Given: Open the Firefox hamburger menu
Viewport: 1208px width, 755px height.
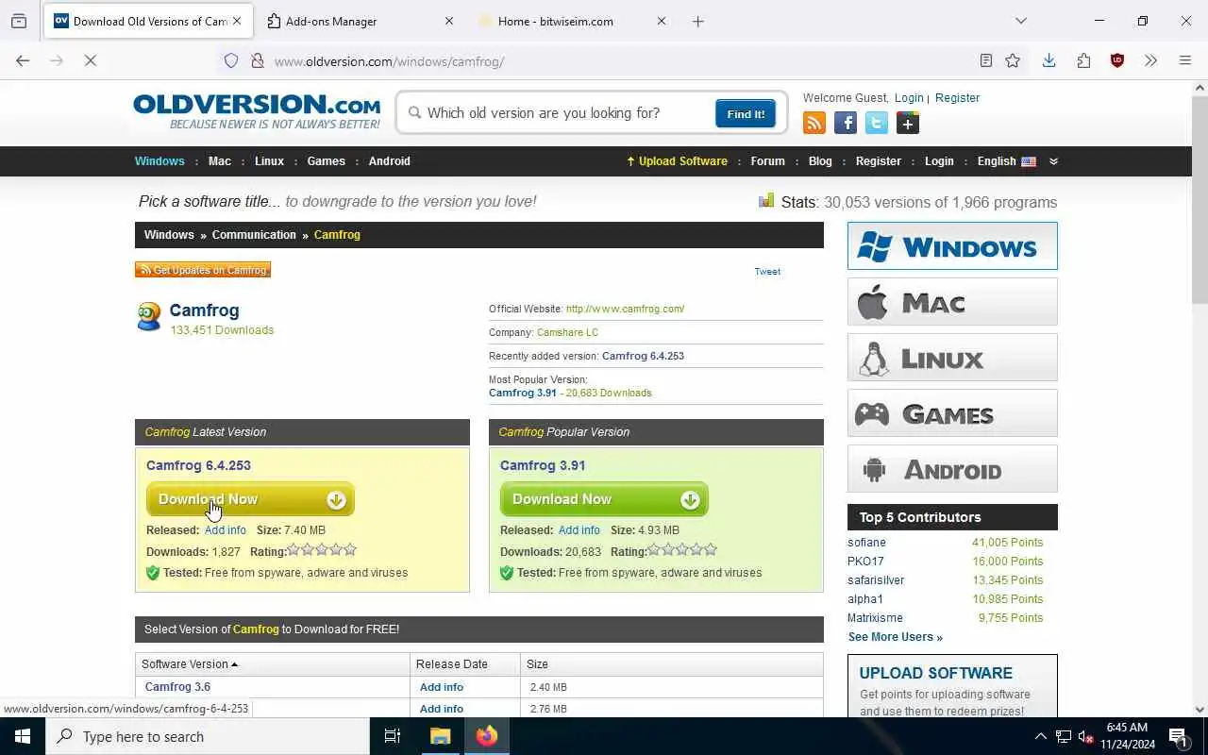Looking at the screenshot, I should click(x=1185, y=60).
